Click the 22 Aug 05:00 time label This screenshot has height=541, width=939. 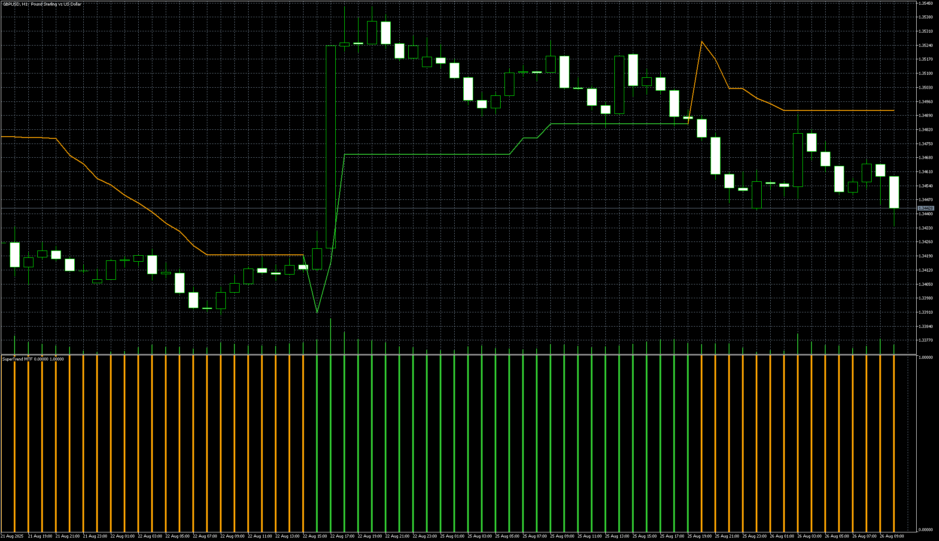coord(178,536)
